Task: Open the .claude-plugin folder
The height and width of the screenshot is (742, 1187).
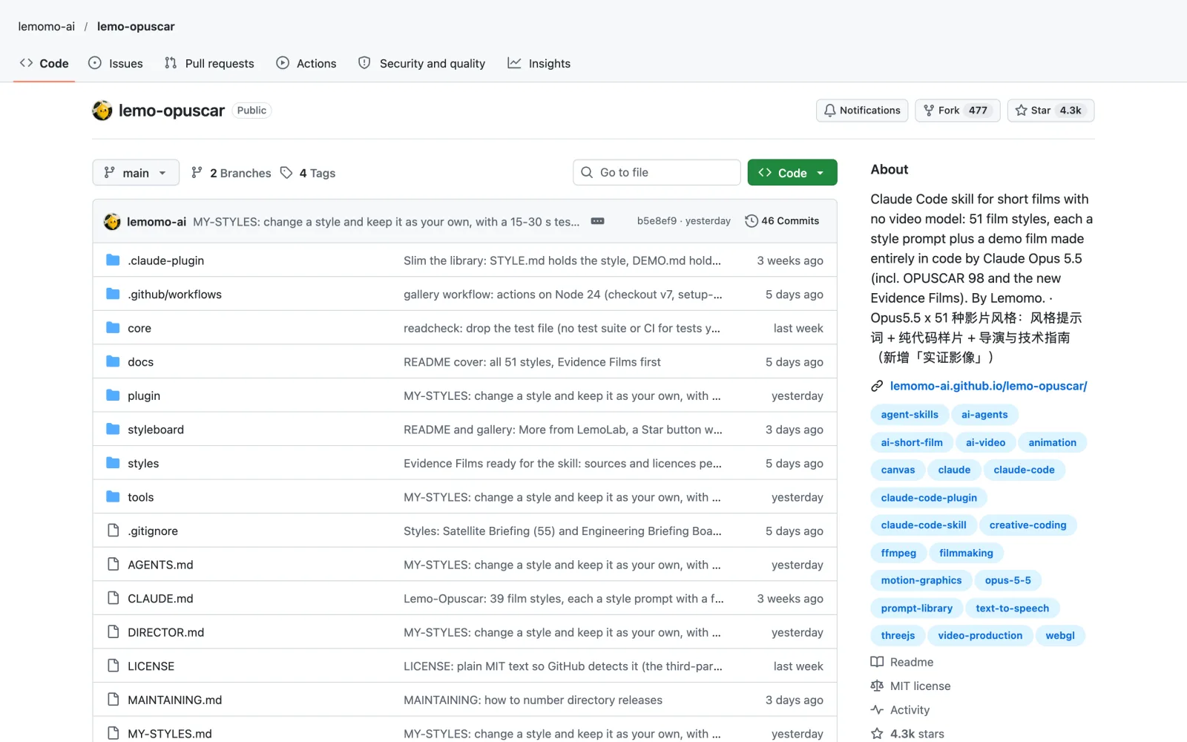Action: [x=165, y=260]
